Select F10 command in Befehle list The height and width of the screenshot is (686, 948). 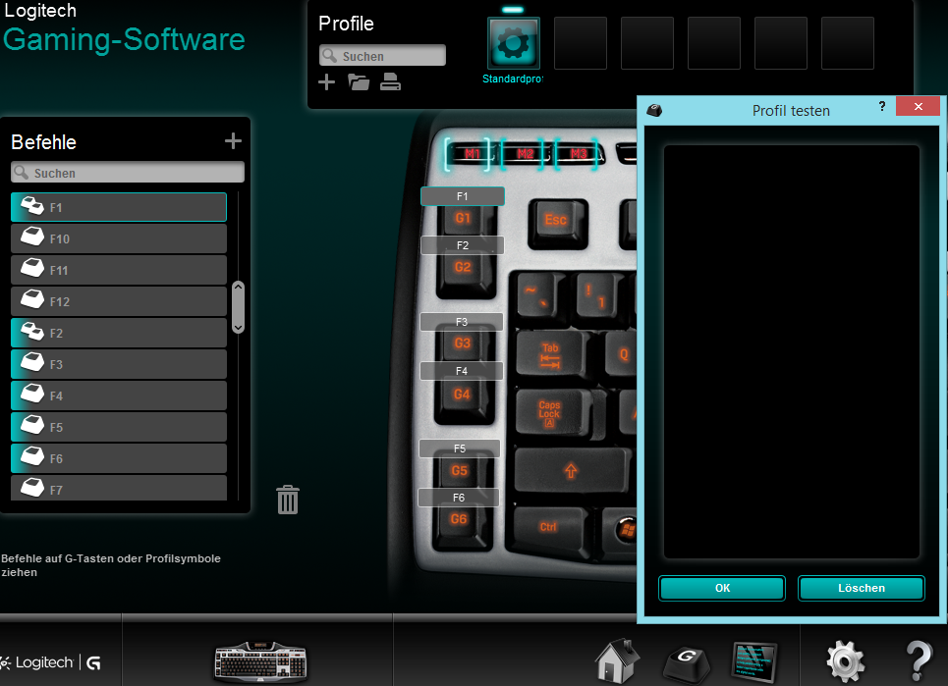pos(119,238)
